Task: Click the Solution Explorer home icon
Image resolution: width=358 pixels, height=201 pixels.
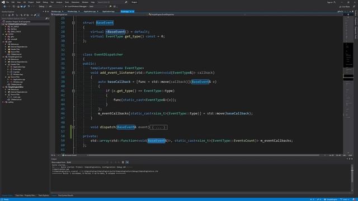Action: click(x=10, y=15)
